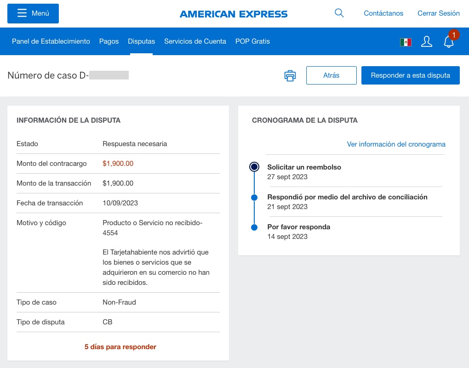Open the user profile icon
The width and height of the screenshot is (469, 368).
426,41
